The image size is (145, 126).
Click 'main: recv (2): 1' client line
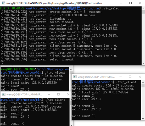15,90
